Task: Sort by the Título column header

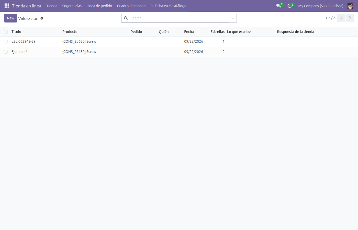Action: click(16, 32)
